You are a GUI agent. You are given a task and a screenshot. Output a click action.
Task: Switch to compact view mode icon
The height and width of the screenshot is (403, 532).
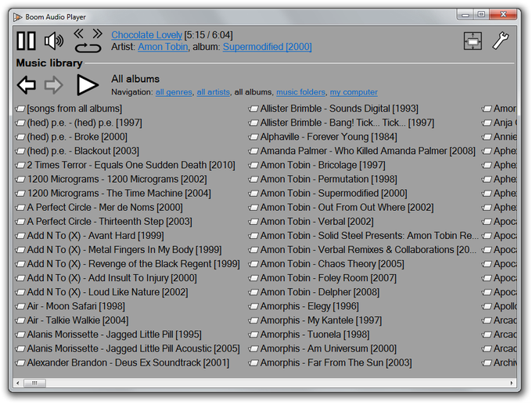[x=473, y=41]
